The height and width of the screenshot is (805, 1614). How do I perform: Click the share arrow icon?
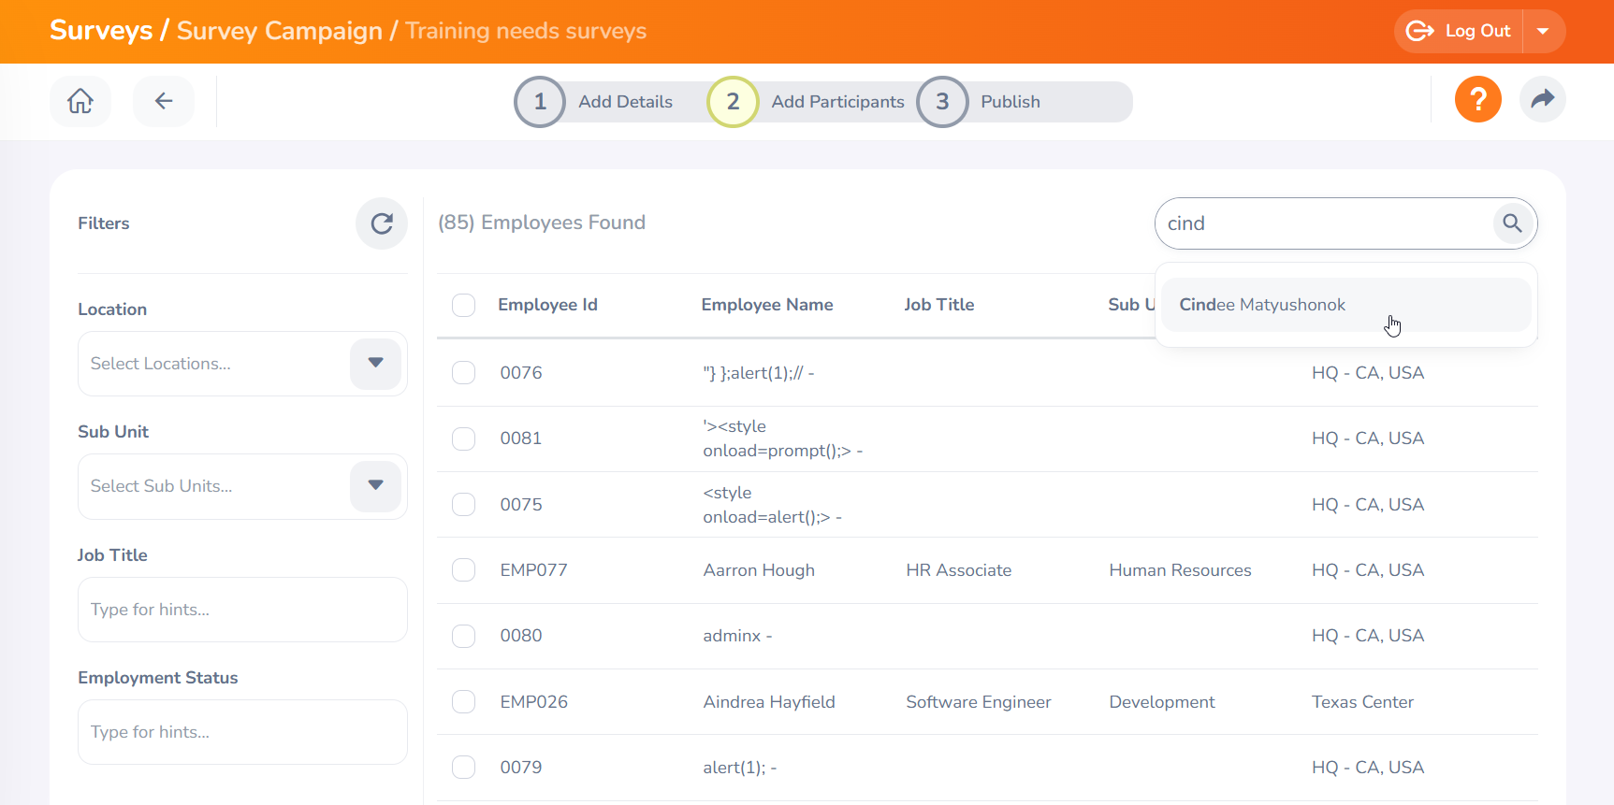pyautogui.click(x=1542, y=99)
